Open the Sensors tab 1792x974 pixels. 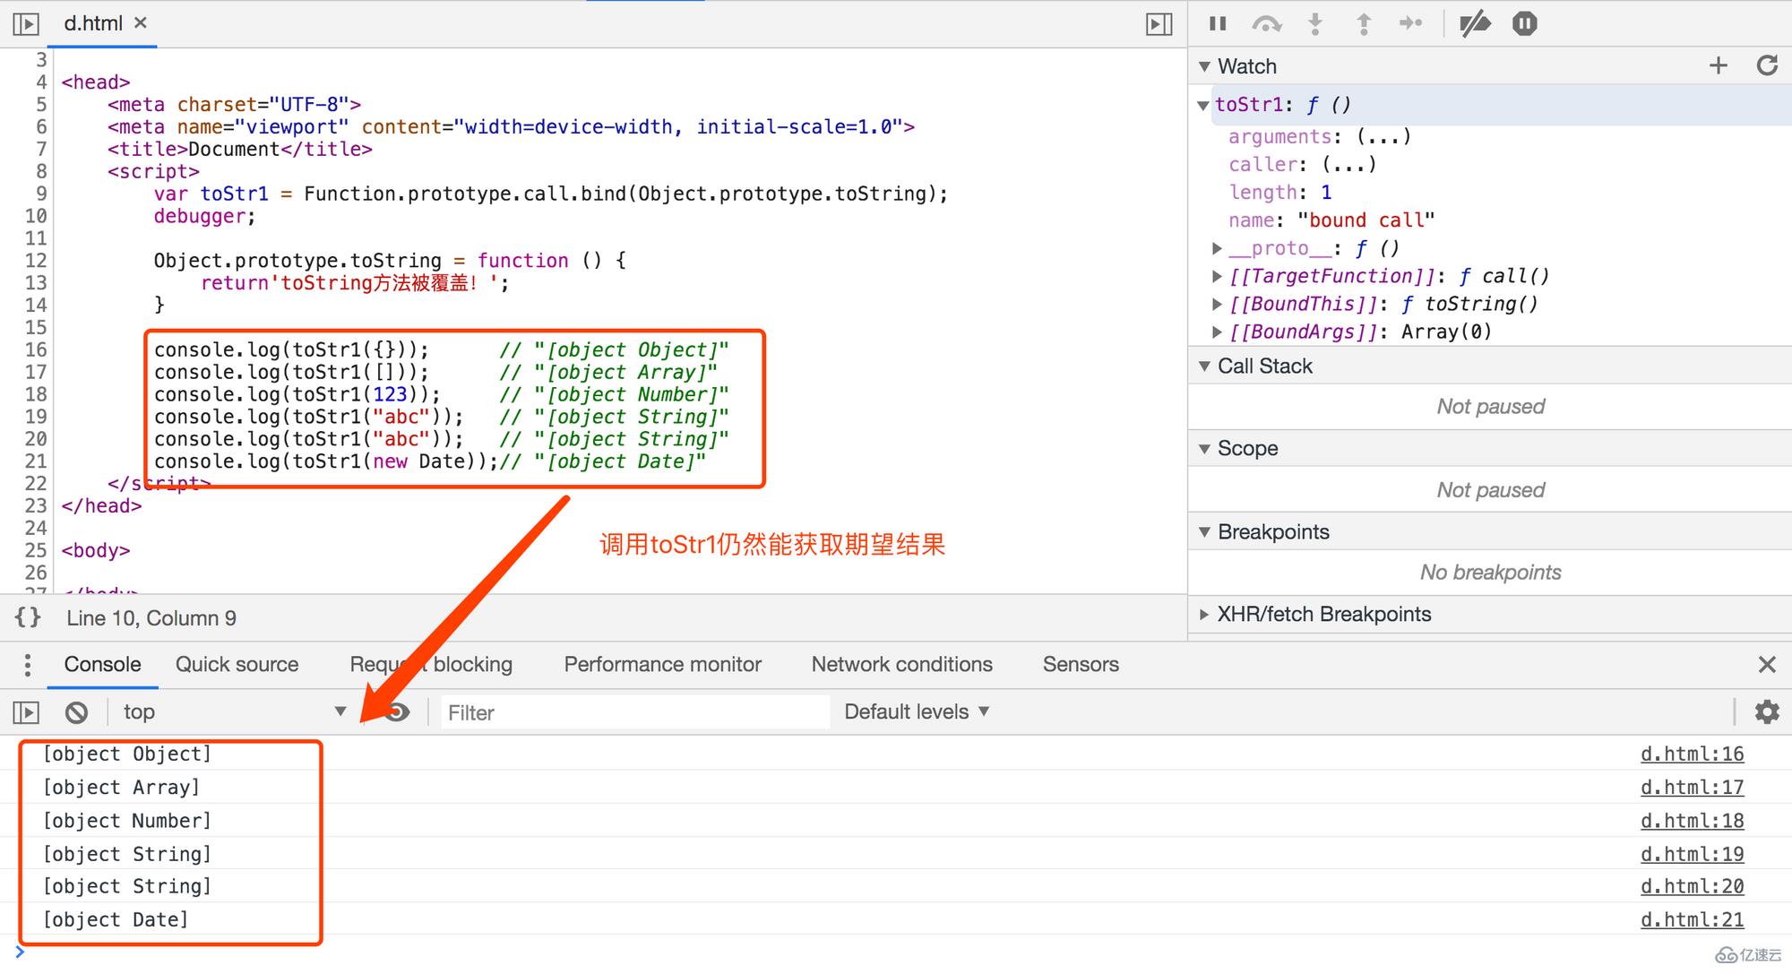(x=1081, y=664)
